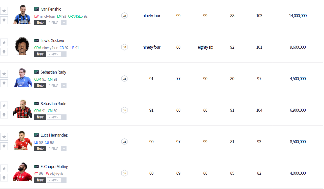Star E. Chupo-Moting as favorite

point(4,168)
